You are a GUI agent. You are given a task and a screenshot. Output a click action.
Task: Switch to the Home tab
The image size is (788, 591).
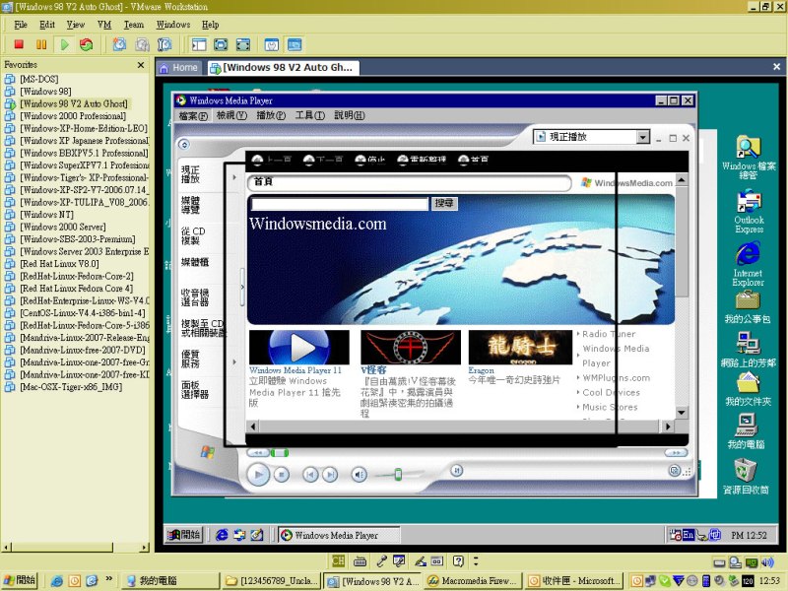(179, 68)
